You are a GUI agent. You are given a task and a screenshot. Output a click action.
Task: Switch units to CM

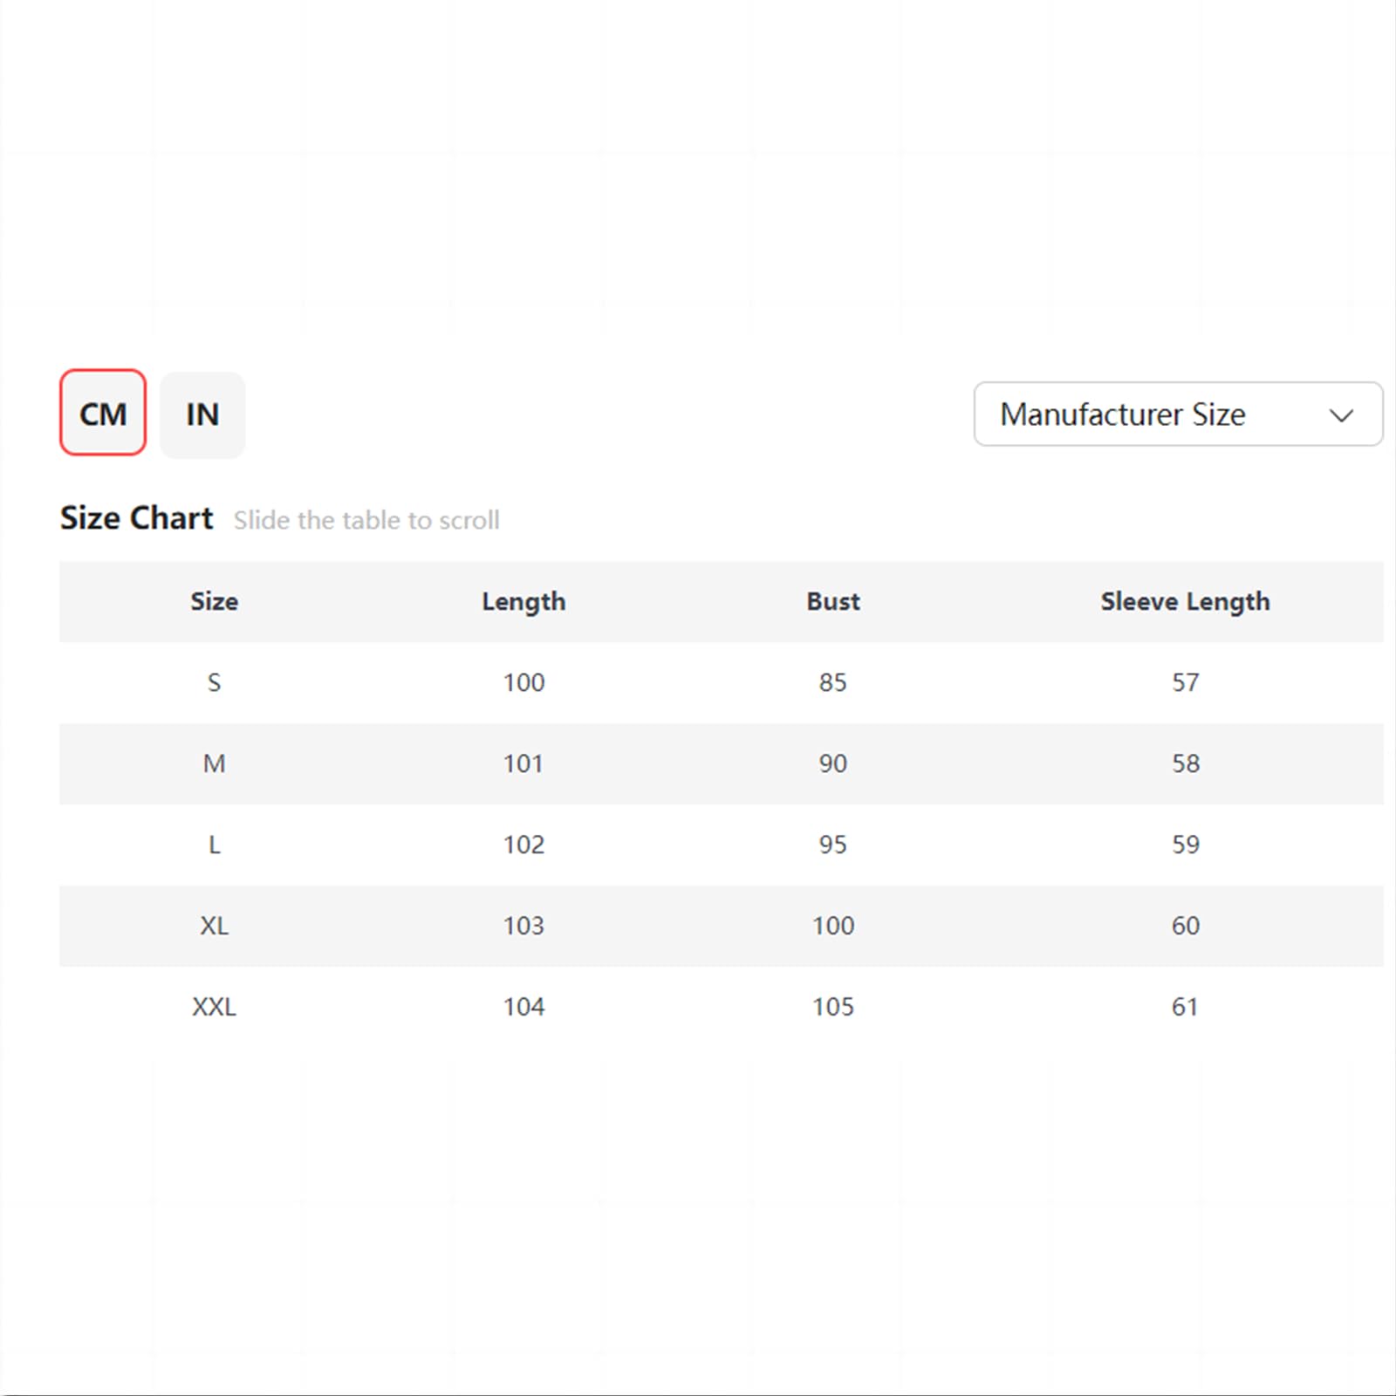pyautogui.click(x=103, y=413)
